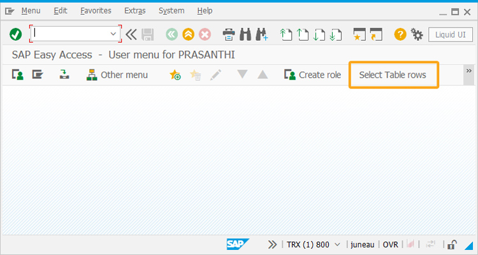Screen dimensions: 478x255
Task: Open the Menu menu
Action: (31, 11)
